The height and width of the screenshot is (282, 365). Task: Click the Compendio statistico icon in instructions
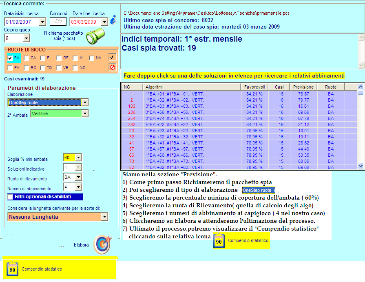[219, 241]
